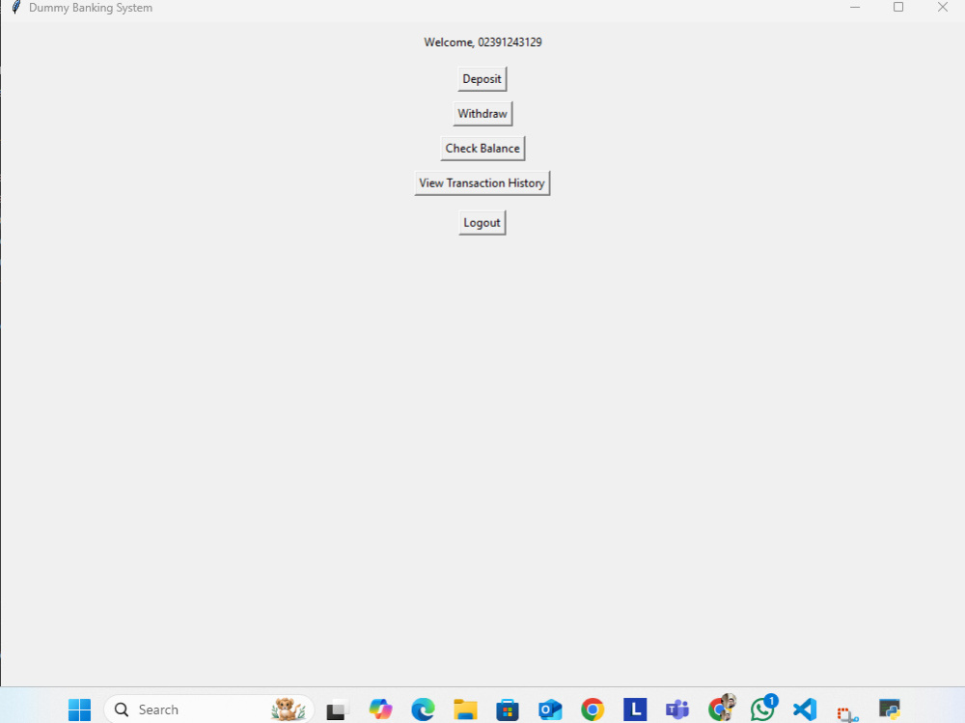Open WhatsApp from the taskbar
965x723 pixels.
point(763,709)
